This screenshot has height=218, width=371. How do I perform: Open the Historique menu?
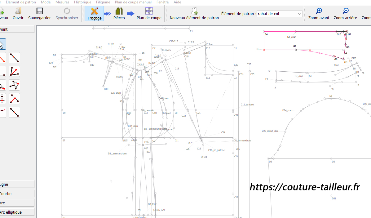click(82, 2)
